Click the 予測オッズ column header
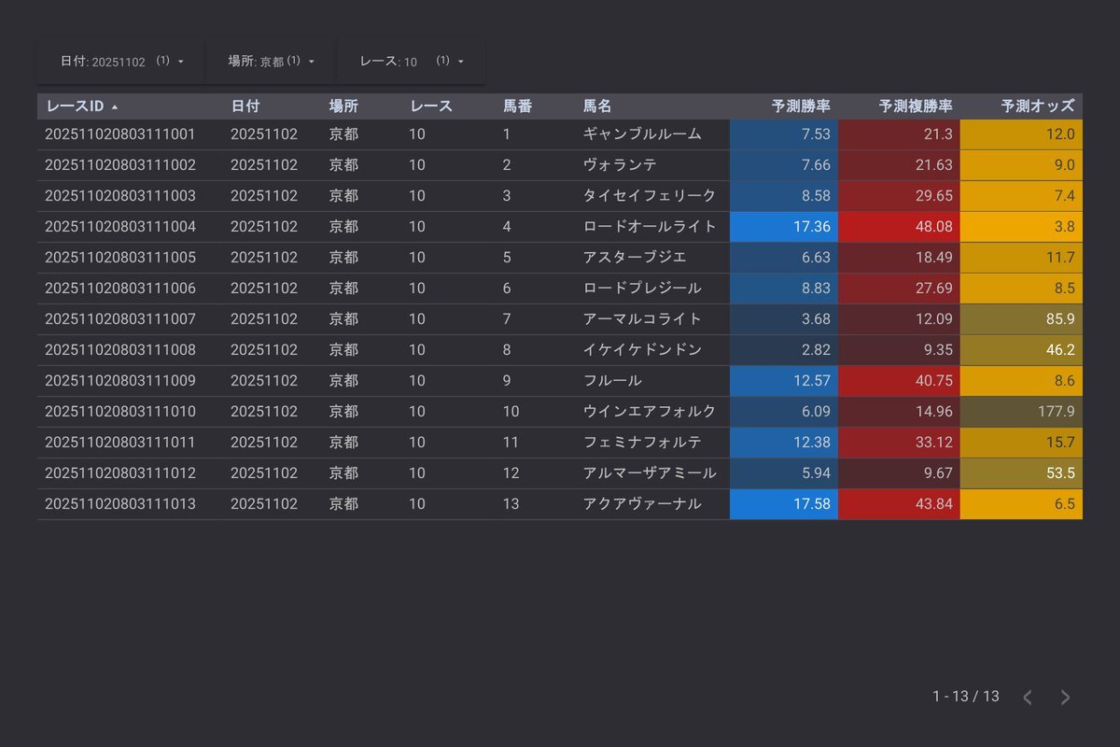Viewport: 1120px width, 747px height. (1037, 106)
